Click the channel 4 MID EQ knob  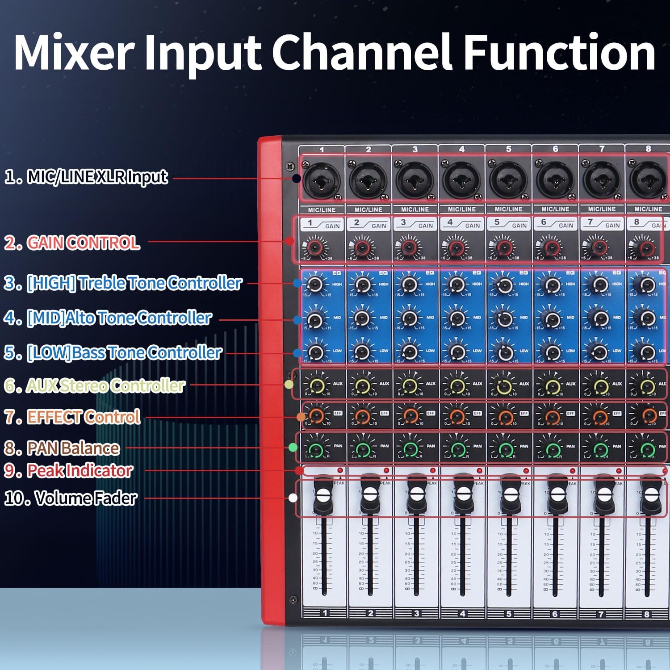coord(456,318)
